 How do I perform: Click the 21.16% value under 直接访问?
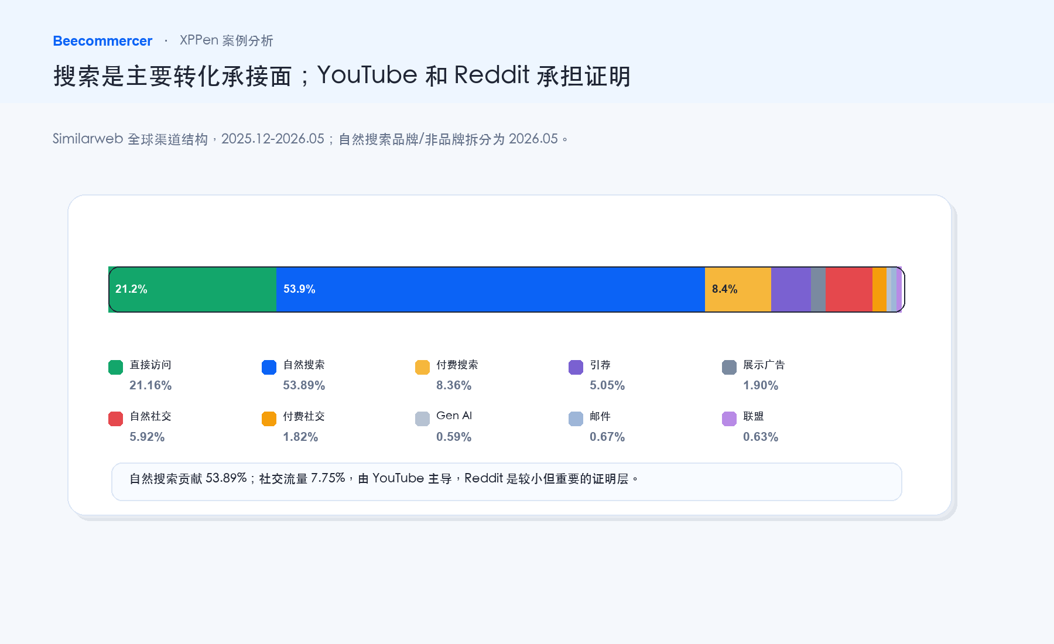click(x=150, y=385)
